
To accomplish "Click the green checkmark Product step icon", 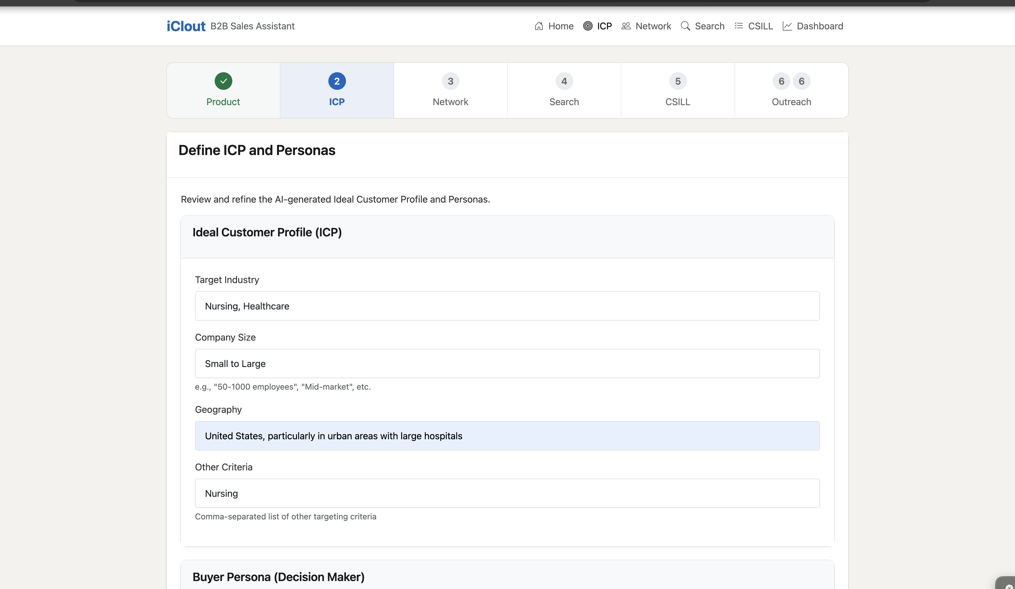I will [223, 81].
